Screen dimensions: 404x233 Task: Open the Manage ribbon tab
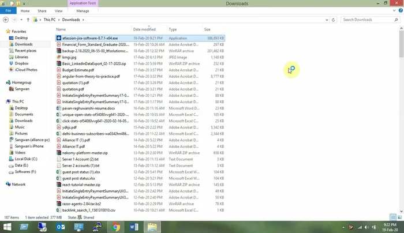(x=83, y=11)
